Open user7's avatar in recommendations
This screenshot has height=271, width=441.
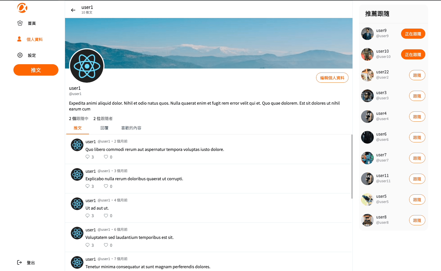[367, 158]
